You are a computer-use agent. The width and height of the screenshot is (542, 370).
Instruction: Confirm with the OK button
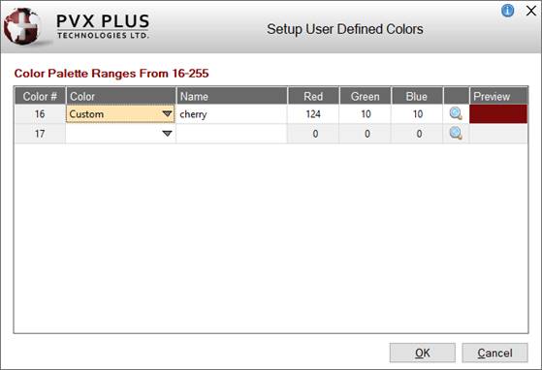423,353
